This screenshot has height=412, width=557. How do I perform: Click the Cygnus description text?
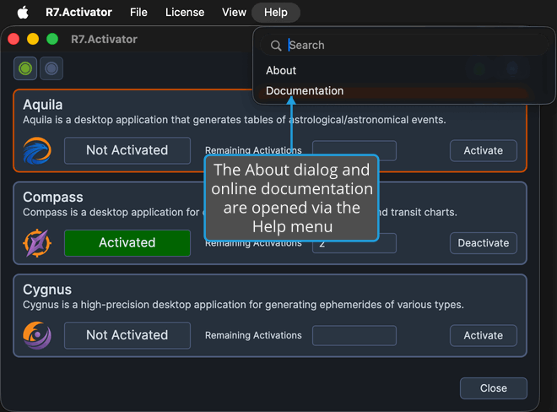coord(243,305)
